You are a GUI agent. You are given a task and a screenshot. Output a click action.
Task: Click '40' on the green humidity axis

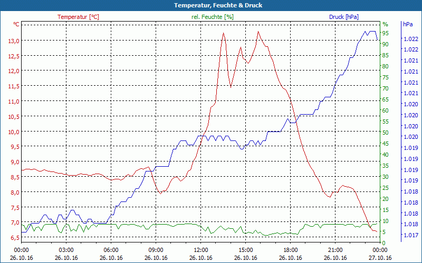click(x=386, y=155)
